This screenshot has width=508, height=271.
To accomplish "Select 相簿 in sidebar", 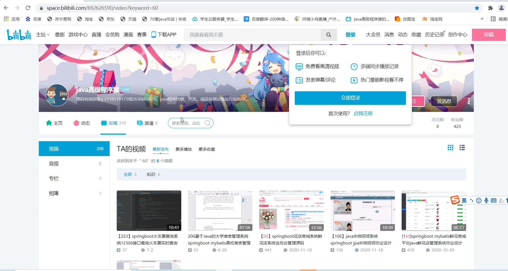I will click(x=74, y=193).
